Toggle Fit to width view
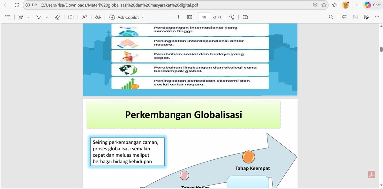This screenshot has height=189, width=383. pos(190,17)
